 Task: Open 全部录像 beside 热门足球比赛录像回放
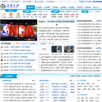pos(99,48)
